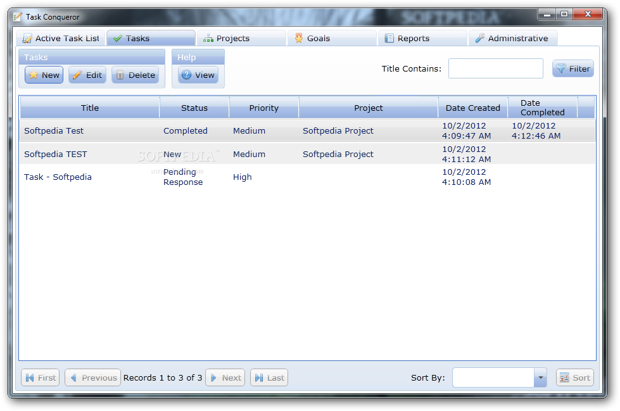This screenshot has height=411, width=620.
Task: Click the 'Pending Response' status cell
Action: 183,177
